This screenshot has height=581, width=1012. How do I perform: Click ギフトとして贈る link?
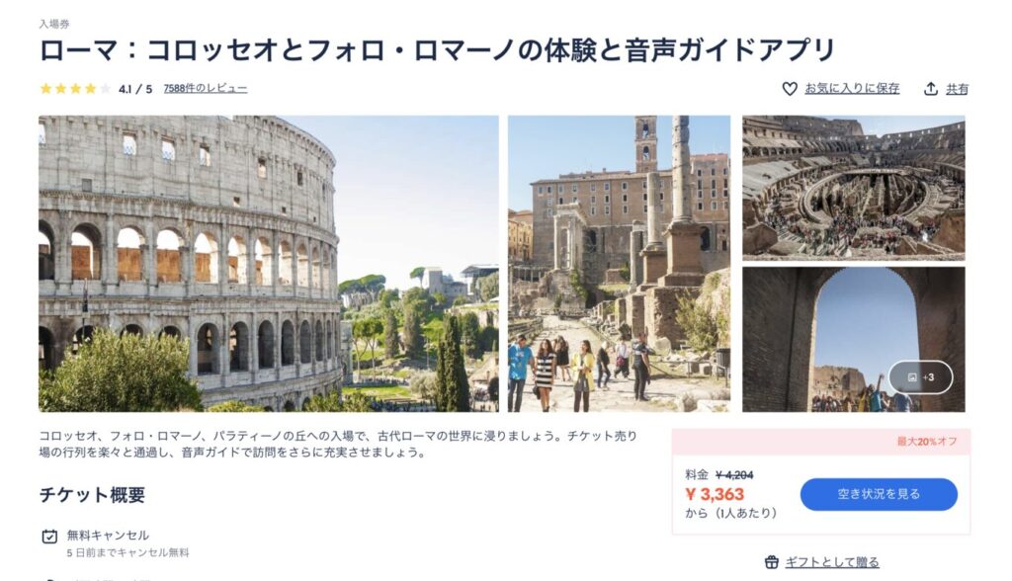pos(832,562)
